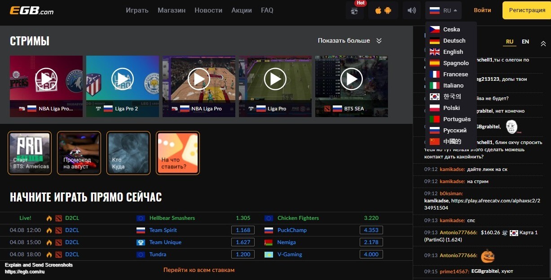Switch chat to RU tab

pyautogui.click(x=510, y=42)
